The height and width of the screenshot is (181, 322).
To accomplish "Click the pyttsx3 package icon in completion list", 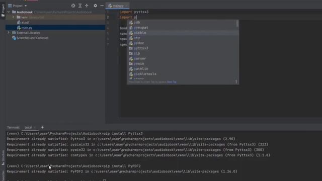I will pos(131,48).
